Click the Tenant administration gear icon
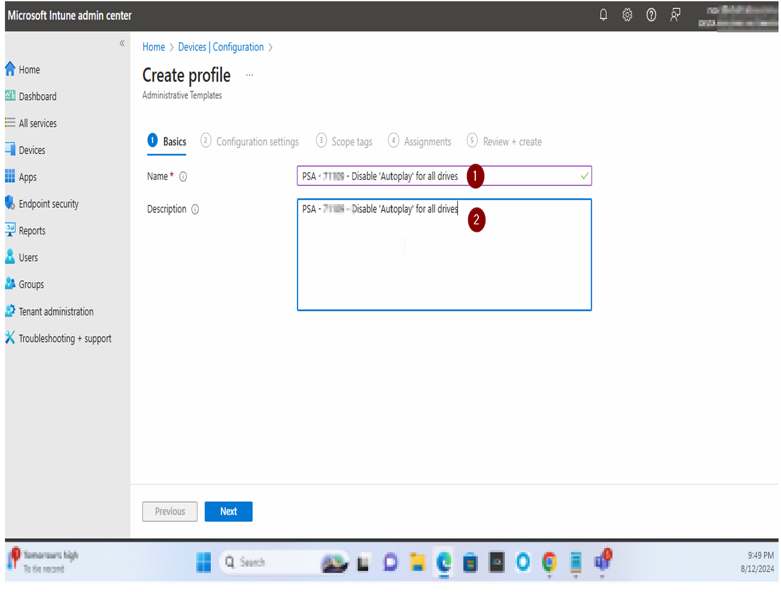 [x=10, y=310]
